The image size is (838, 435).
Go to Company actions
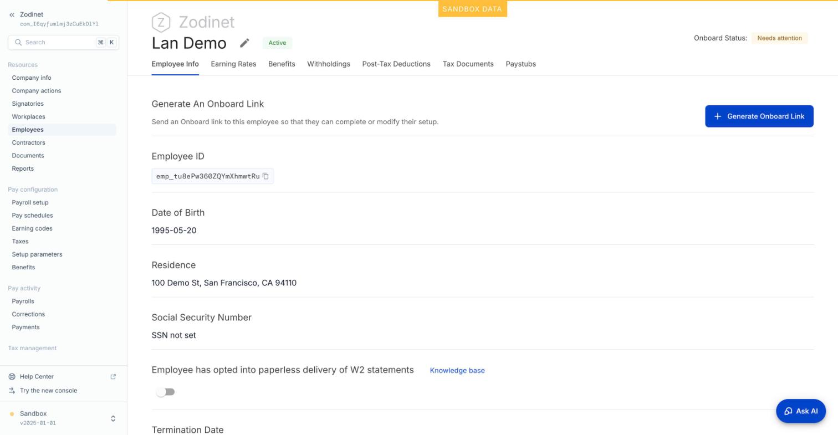pos(37,91)
